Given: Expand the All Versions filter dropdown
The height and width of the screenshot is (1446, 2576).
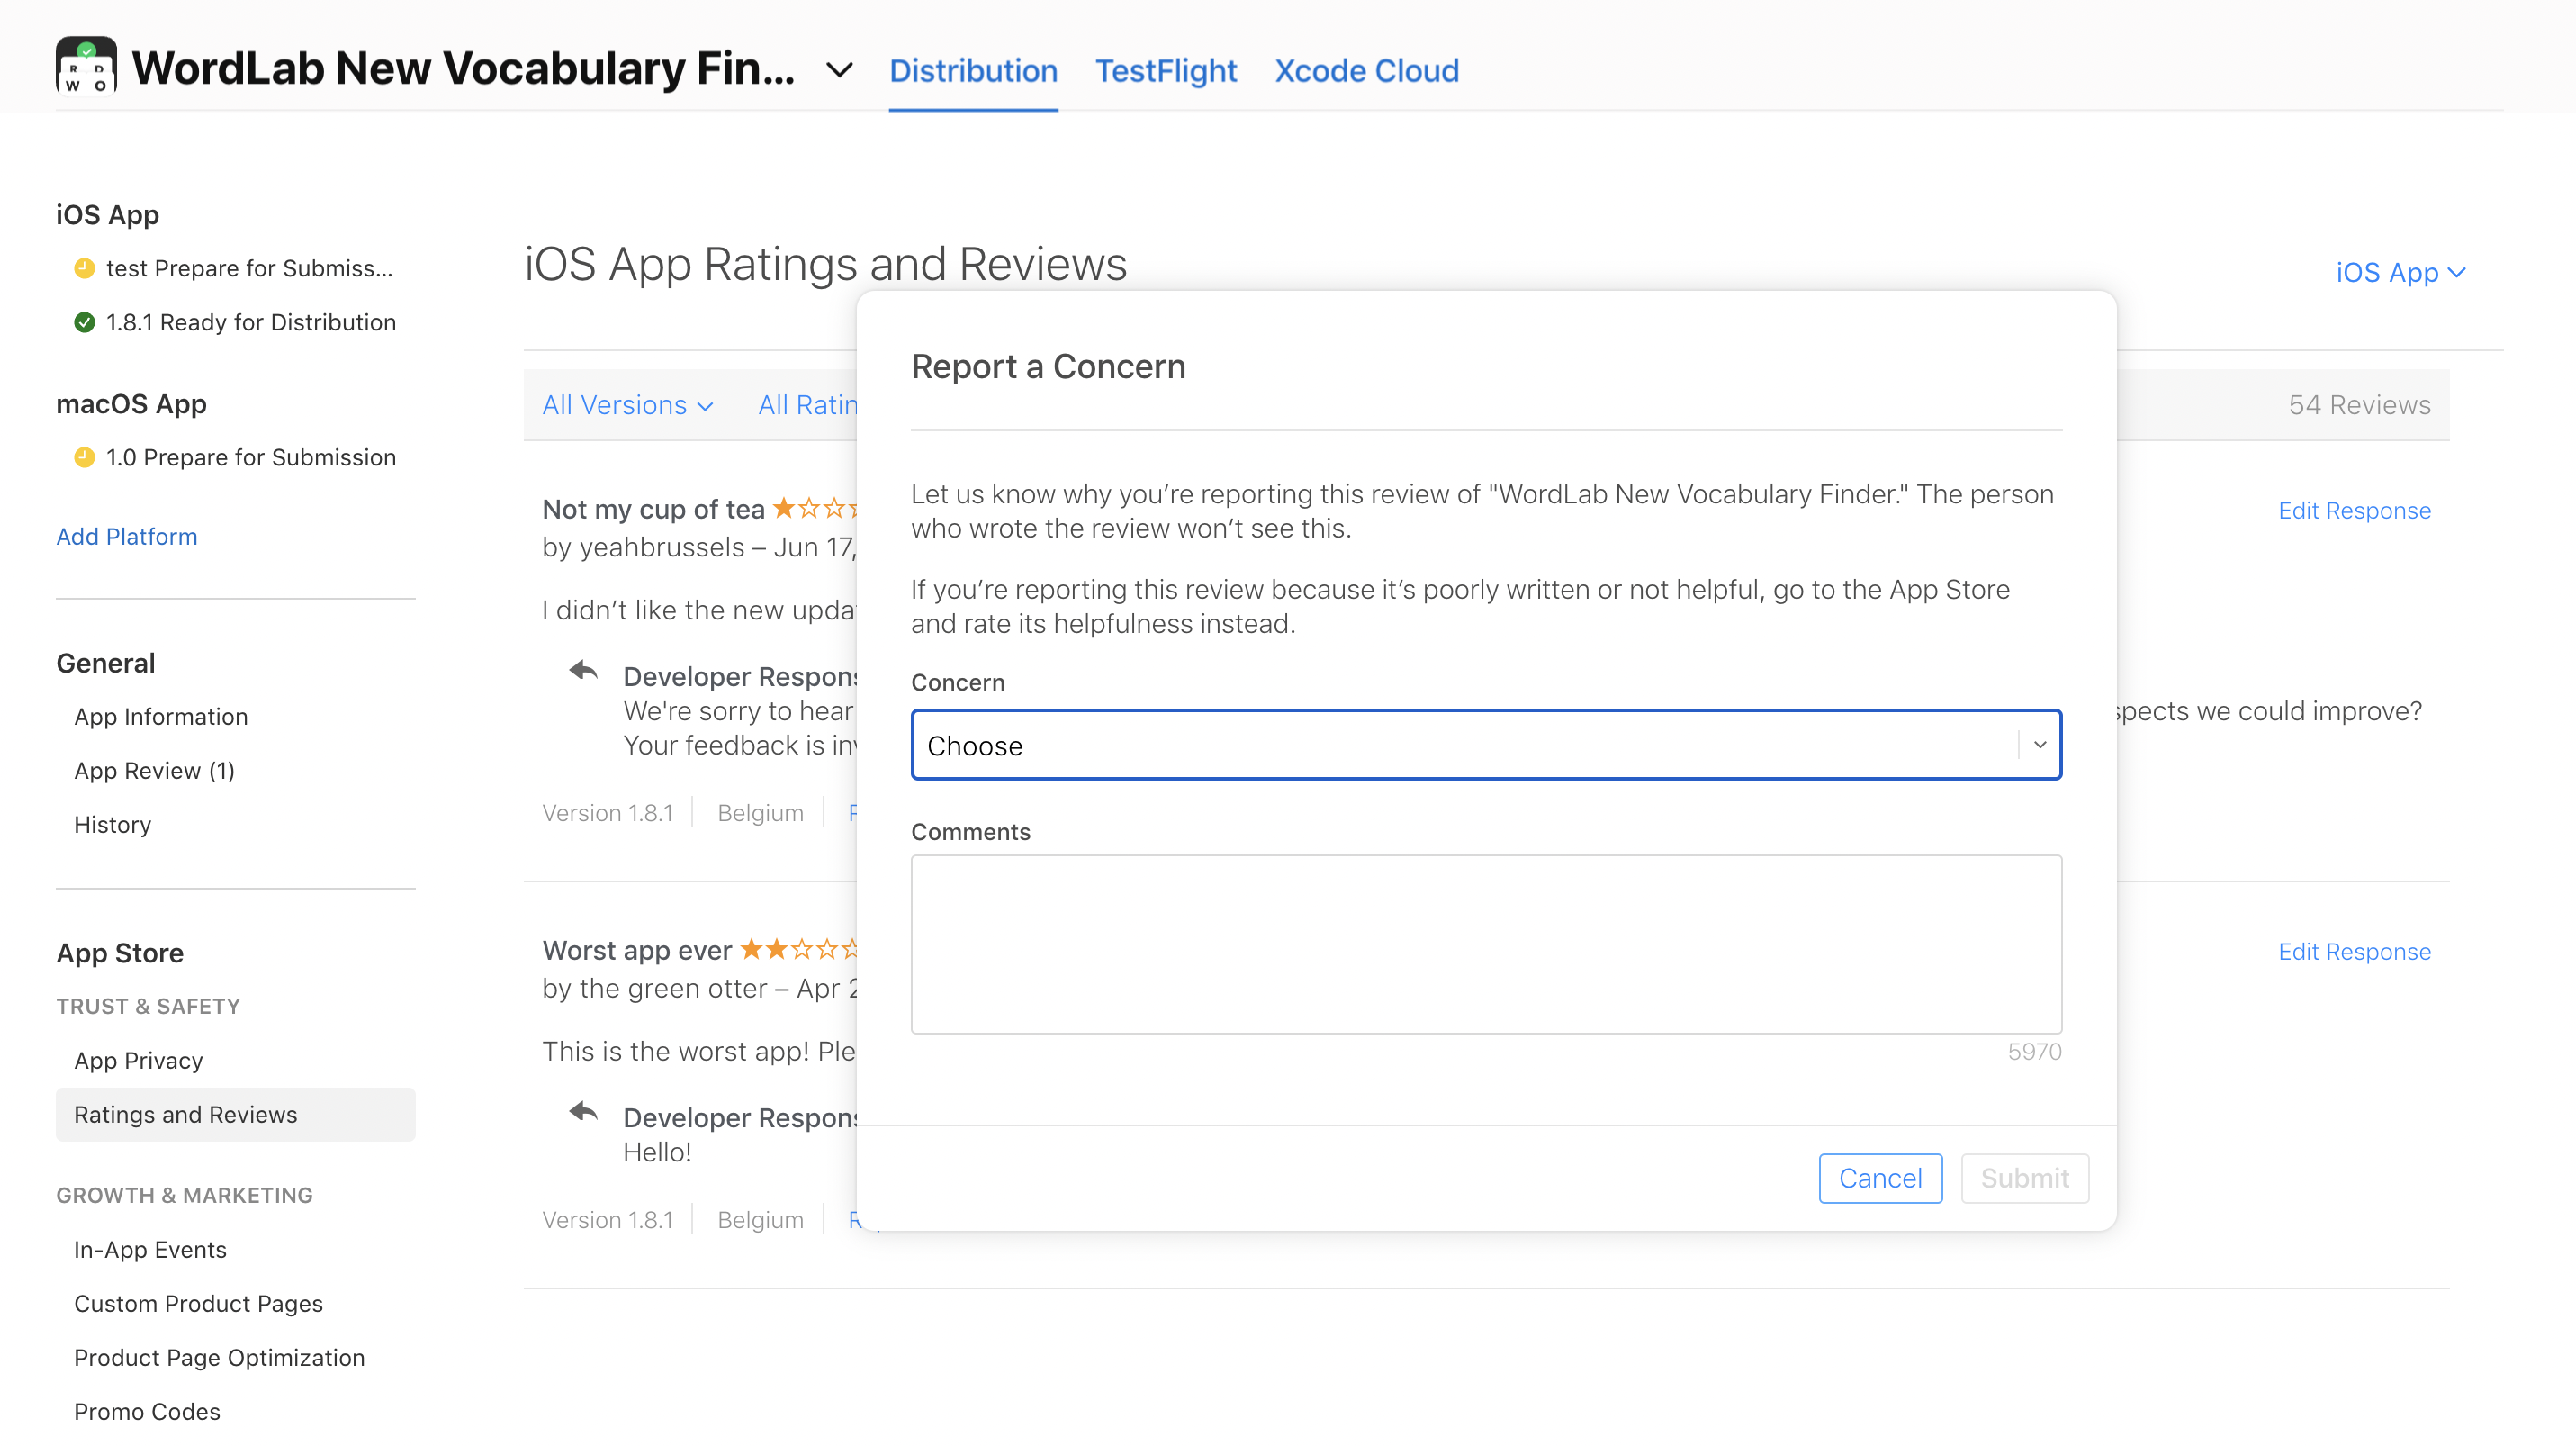Looking at the screenshot, I should [x=627, y=405].
